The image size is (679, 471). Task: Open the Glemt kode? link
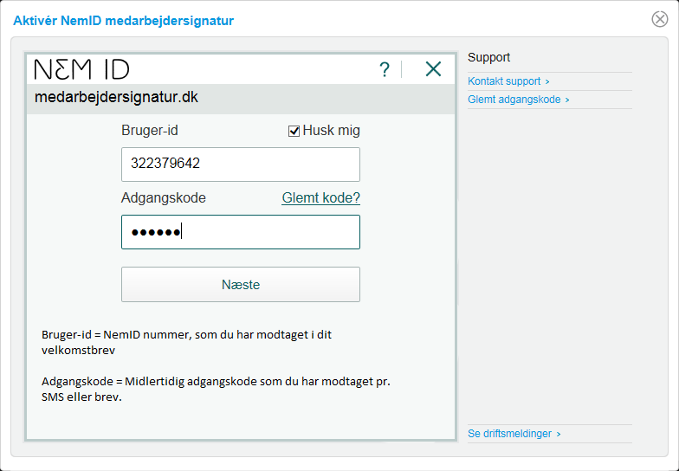coord(320,197)
